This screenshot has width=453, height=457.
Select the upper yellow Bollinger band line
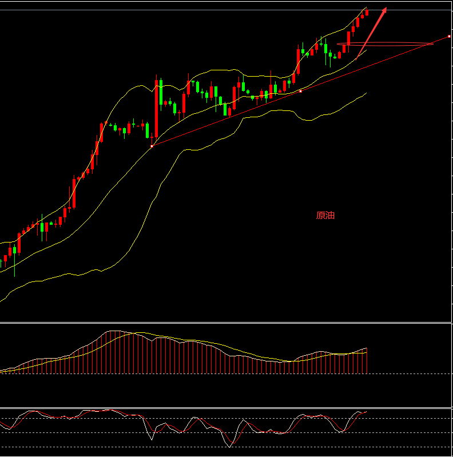coord(137,86)
